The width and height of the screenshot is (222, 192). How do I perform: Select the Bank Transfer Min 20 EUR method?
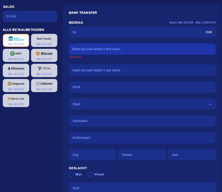pyautogui.click(x=16, y=40)
